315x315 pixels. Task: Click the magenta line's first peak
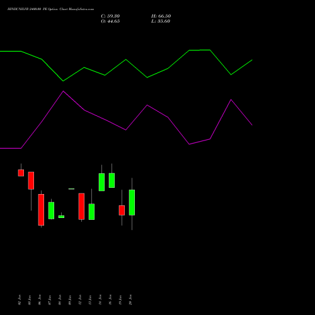63,91
